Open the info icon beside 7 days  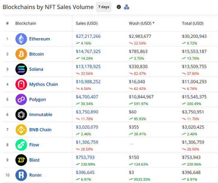(119, 7)
